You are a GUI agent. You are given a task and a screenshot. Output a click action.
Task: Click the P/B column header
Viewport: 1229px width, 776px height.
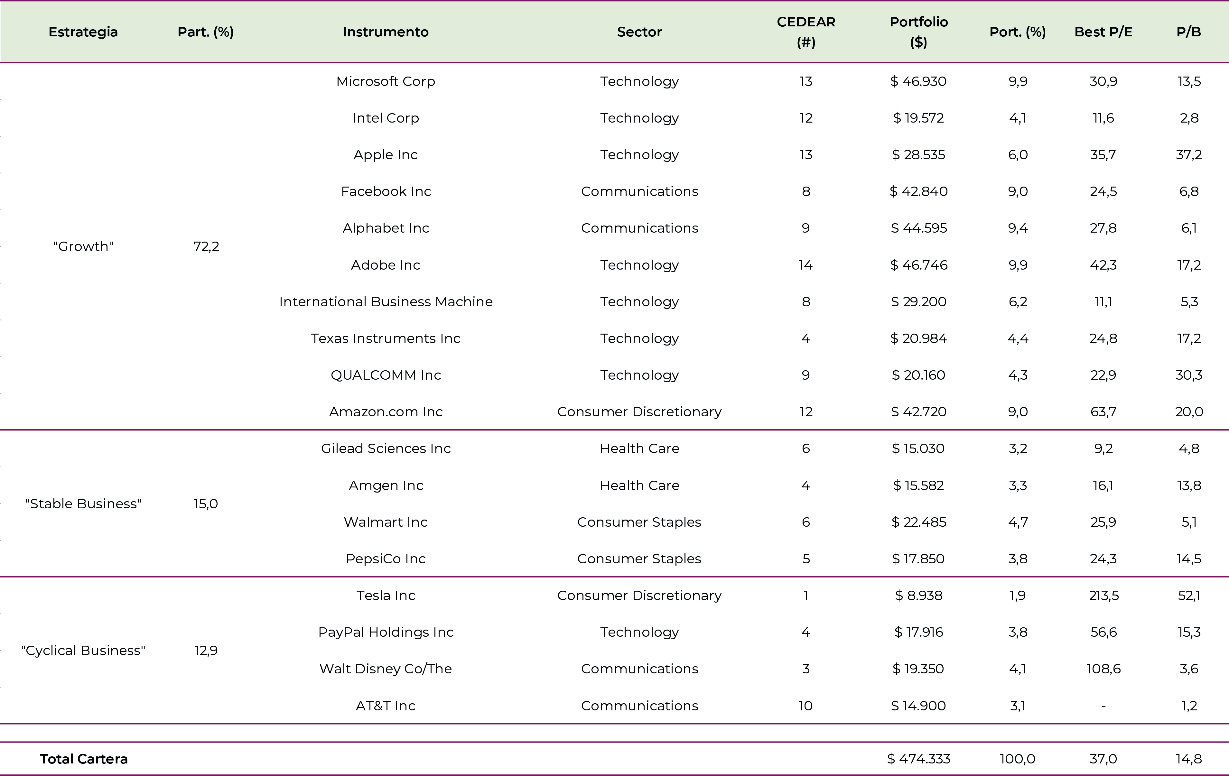tap(1189, 32)
